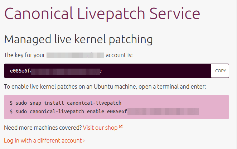Click the Canonical Livepatch Service heading
The width and height of the screenshot is (237, 149).
pyautogui.click(x=102, y=14)
